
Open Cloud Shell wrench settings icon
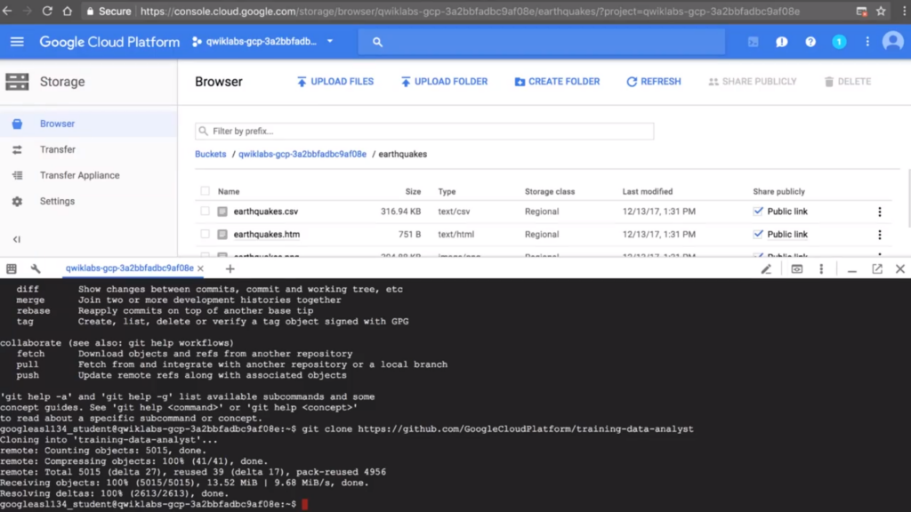click(36, 268)
